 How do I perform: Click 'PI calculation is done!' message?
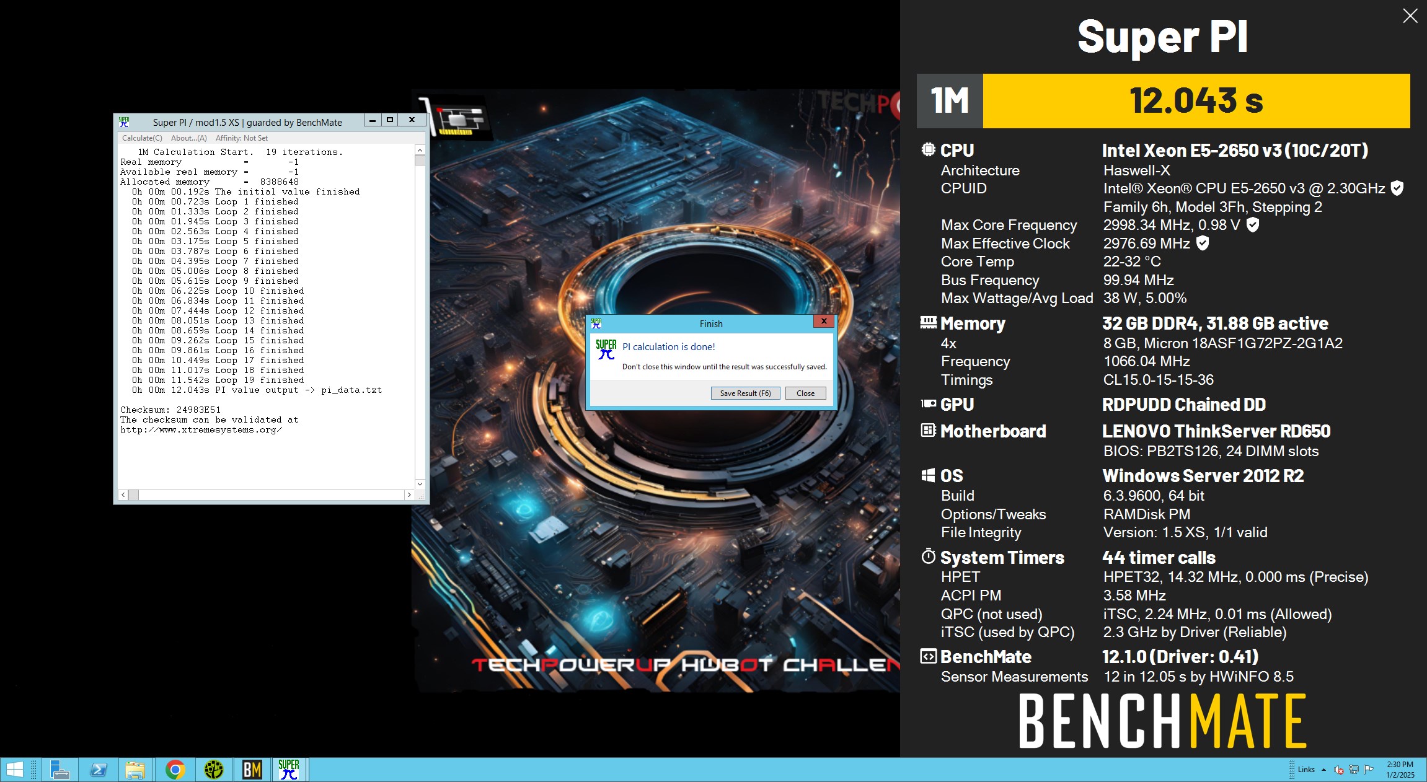pyautogui.click(x=668, y=347)
